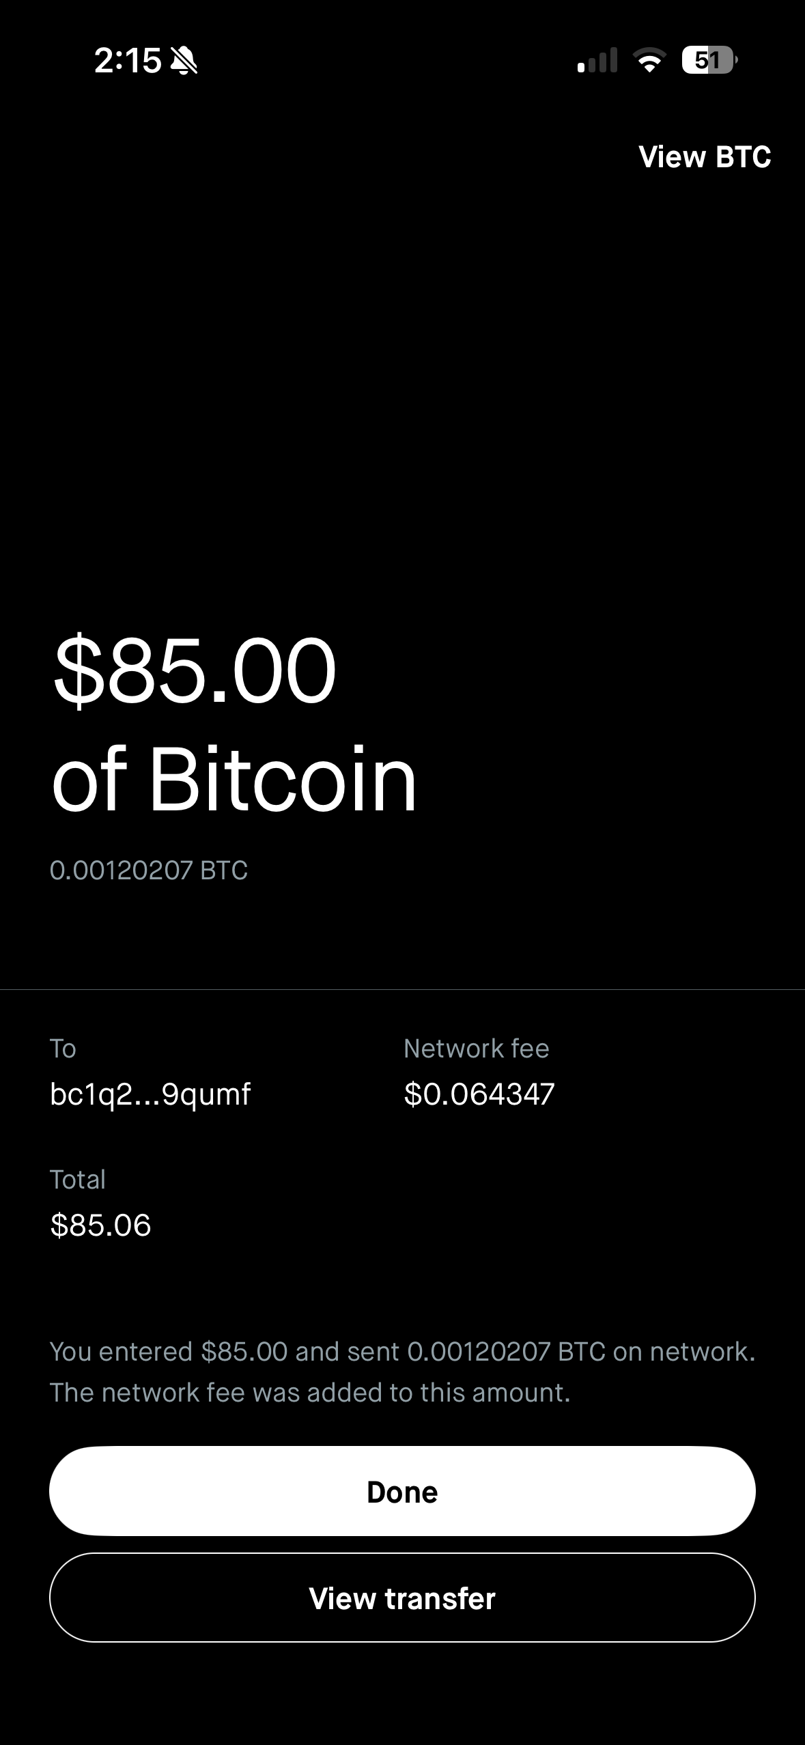Tap the Wi-Fi status icon

pyautogui.click(x=649, y=60)
